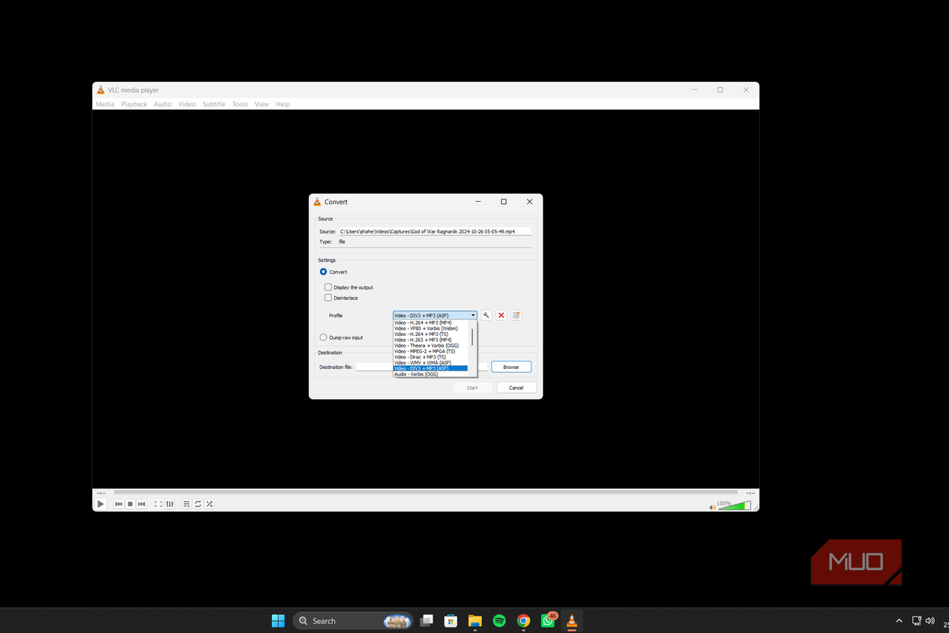949x633 pixels.
Task: Choose Video - VP80 + Vorbis (Webm) profile
Action: 431,328
